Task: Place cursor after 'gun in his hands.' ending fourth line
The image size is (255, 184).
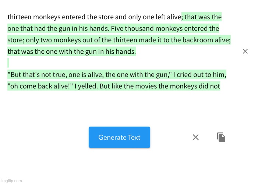Action: (136, 52)
